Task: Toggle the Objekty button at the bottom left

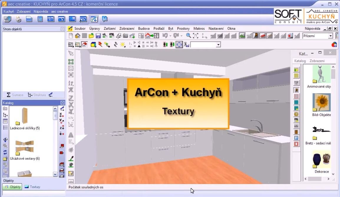Action: pyautogui.click(x=12, y=187)
